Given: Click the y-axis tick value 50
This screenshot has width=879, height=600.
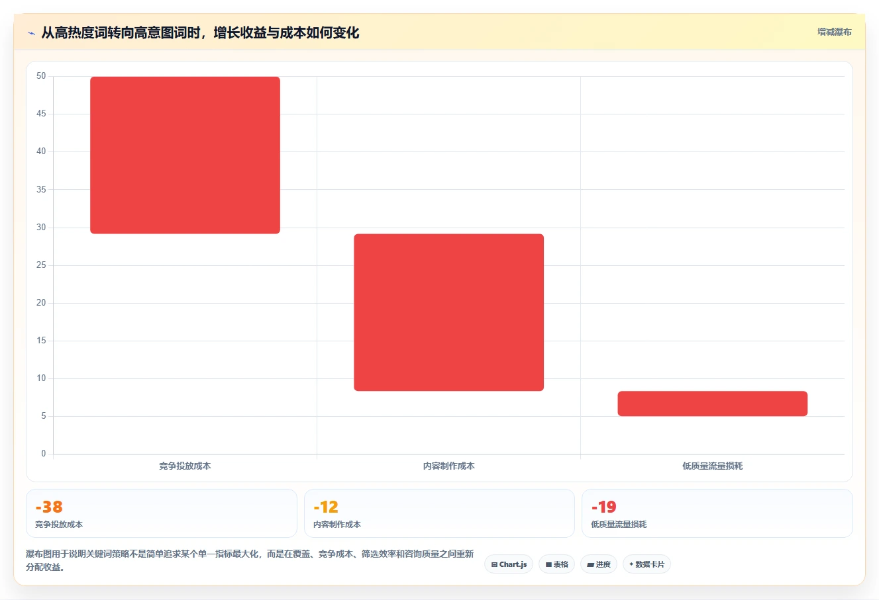Looking at the screenshot, I should pyautogui.click(x=41, y=76).
